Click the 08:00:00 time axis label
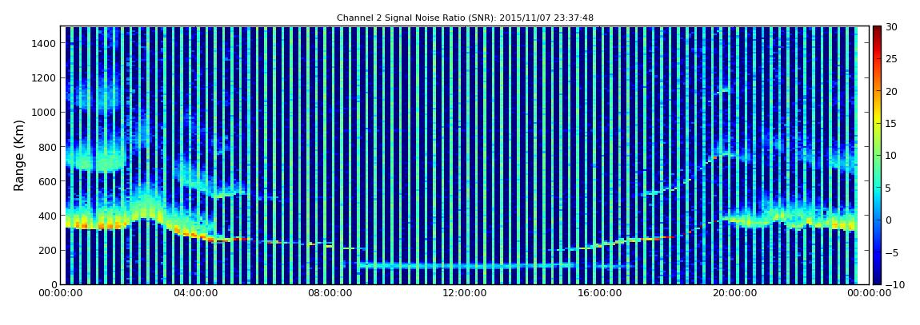The image size is (920, 325). pos(330,293)
